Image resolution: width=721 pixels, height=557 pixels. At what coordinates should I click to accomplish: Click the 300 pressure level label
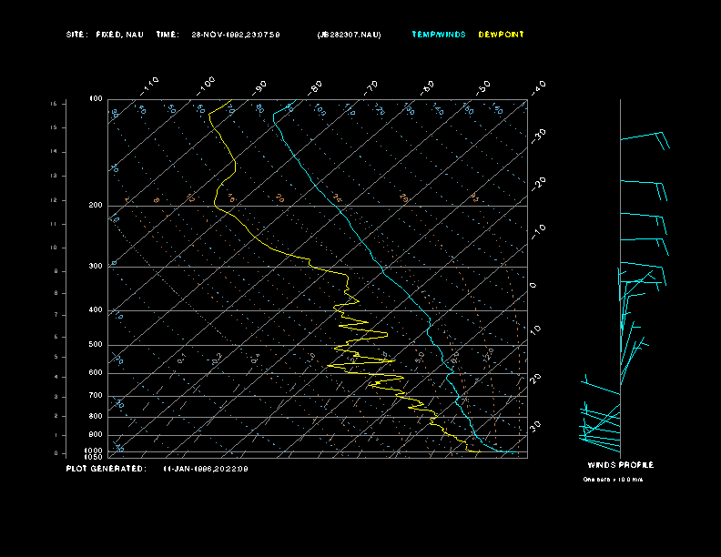[96, 267]
